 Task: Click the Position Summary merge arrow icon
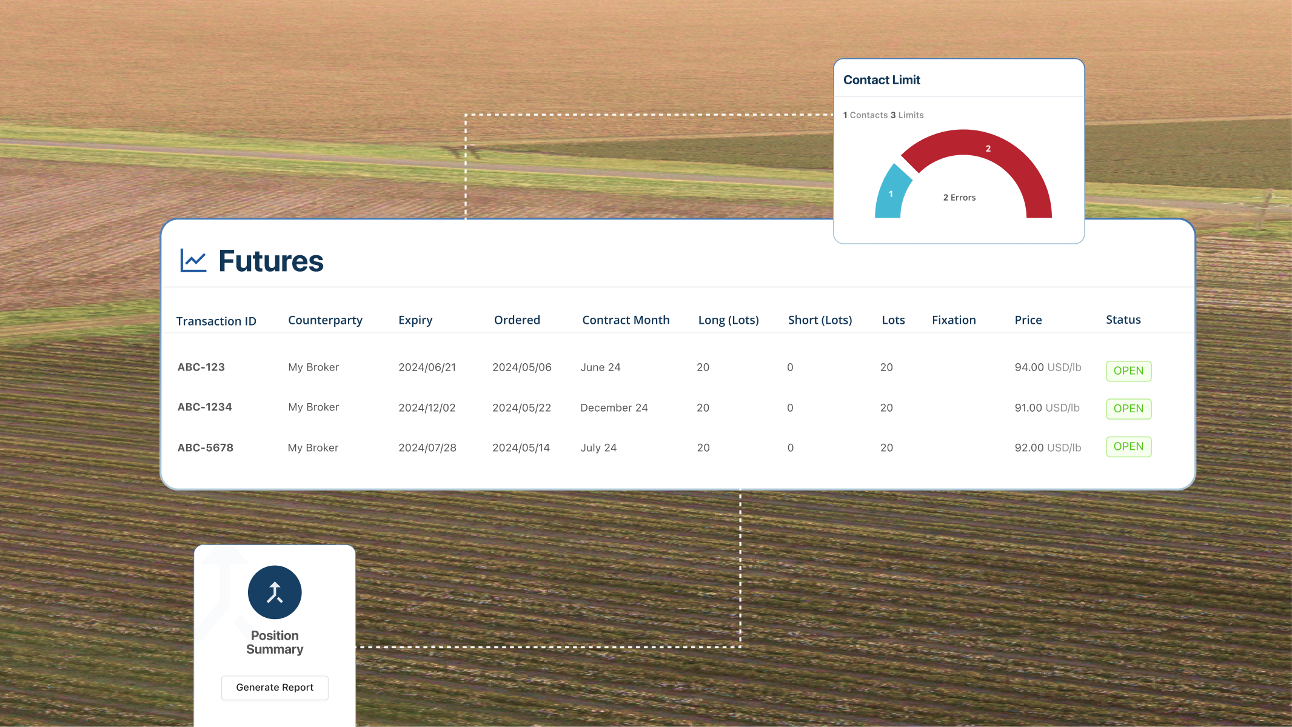click(275, 592)
